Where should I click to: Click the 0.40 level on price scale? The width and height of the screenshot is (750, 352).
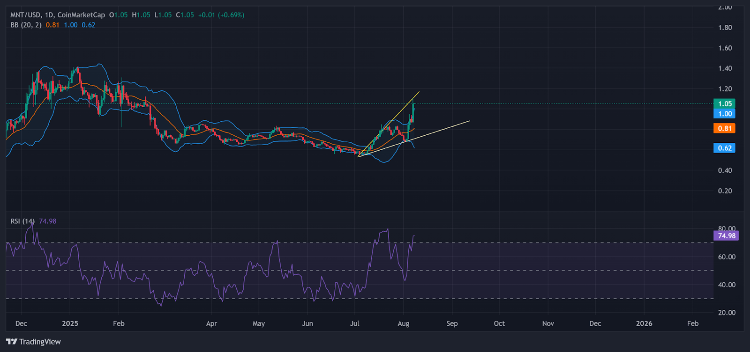coord(725,170)
